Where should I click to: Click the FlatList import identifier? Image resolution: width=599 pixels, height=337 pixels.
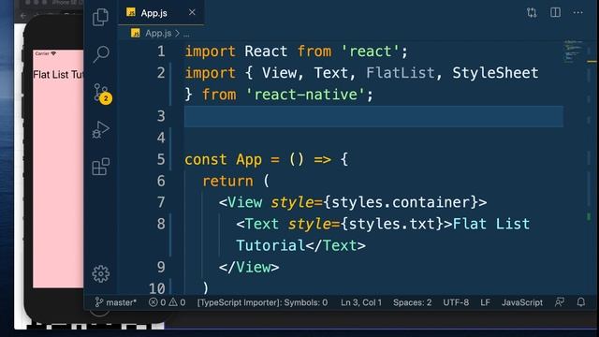(x=400, y=73)
